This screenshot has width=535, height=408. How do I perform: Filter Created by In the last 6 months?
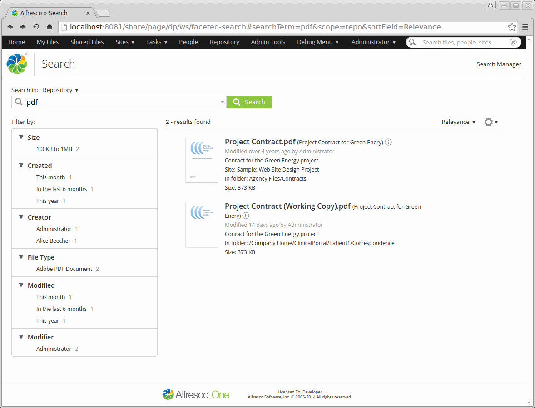(61, 189)
